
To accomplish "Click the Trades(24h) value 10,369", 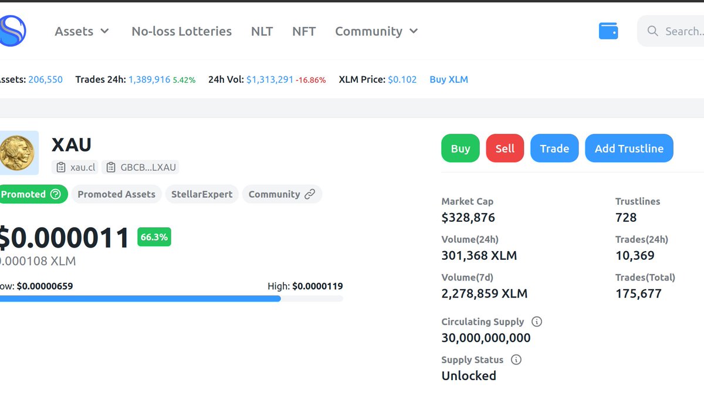I will [635, 256].
